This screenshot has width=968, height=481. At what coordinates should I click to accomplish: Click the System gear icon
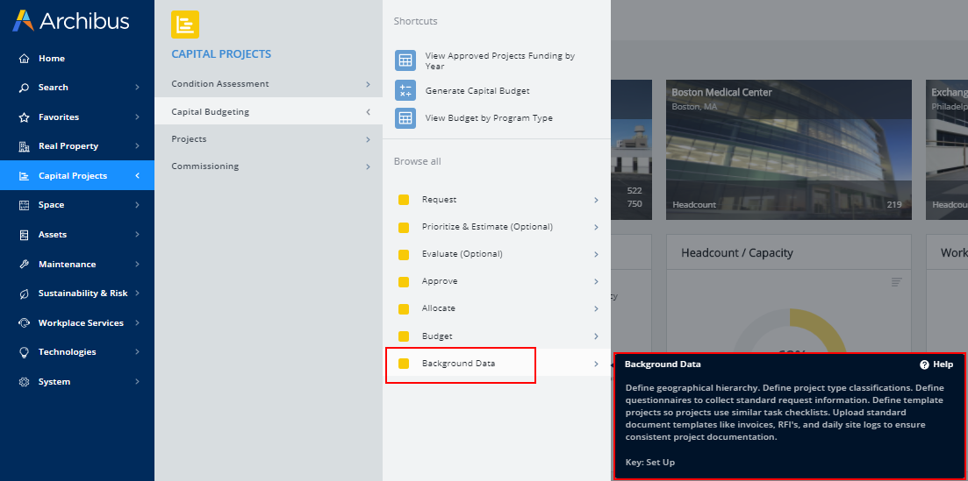tap(24, 382)
